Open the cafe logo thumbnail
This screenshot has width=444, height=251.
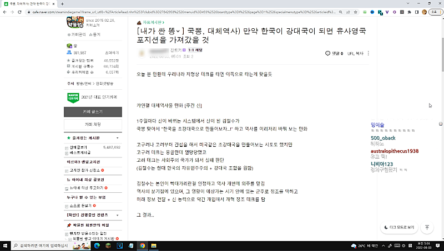75,22
